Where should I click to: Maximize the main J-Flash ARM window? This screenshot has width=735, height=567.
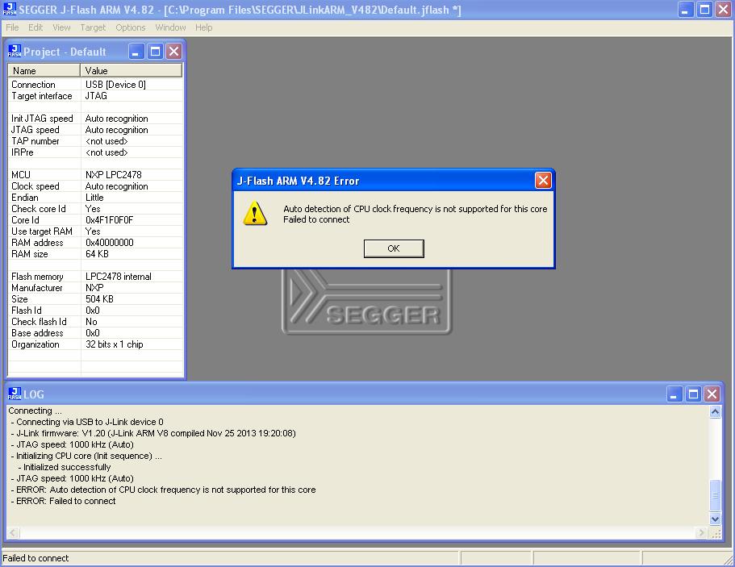pos(704,10)
